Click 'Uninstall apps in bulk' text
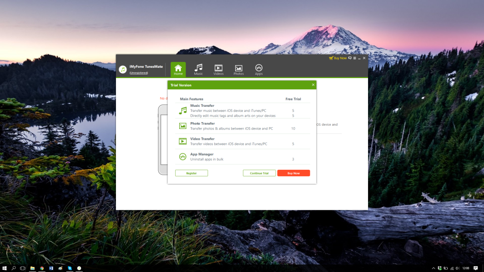The width and height of the screenshot is (484, 272). click(x=207, y=159)
